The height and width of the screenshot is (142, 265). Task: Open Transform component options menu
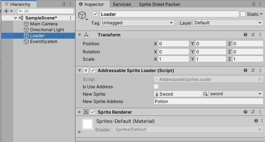260,35
